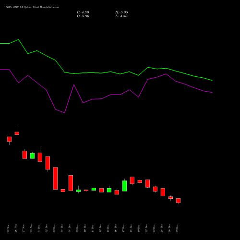
Task: Click the small red candlestick for 19 Dec
Action: tap(140, 181)
